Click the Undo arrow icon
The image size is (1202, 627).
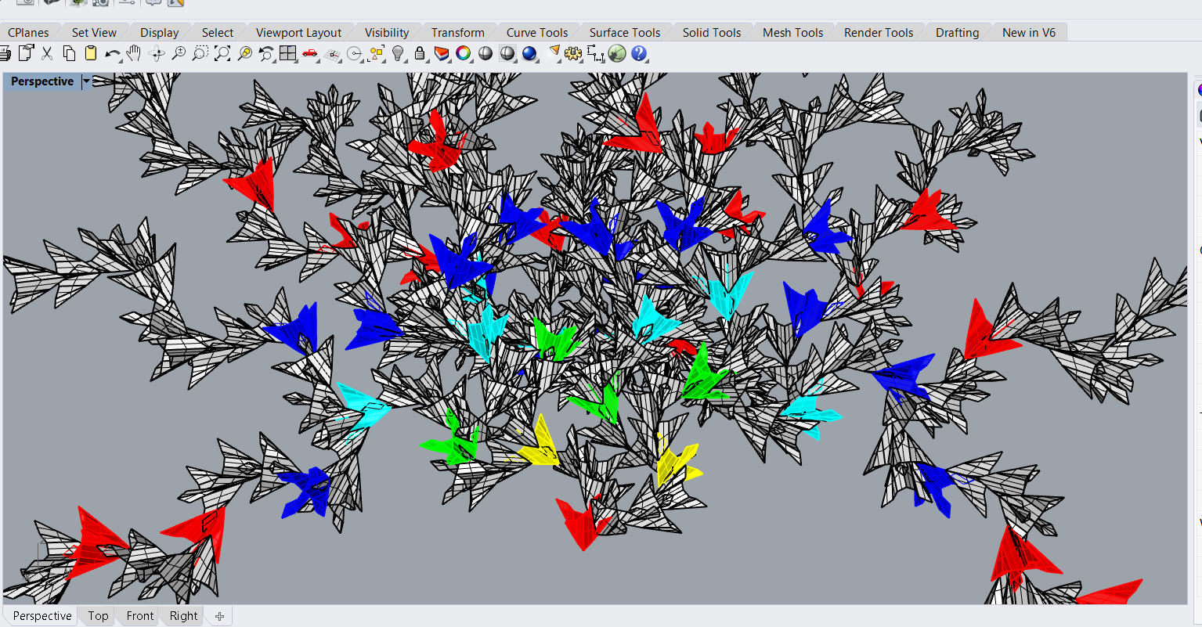click(113, 53)
